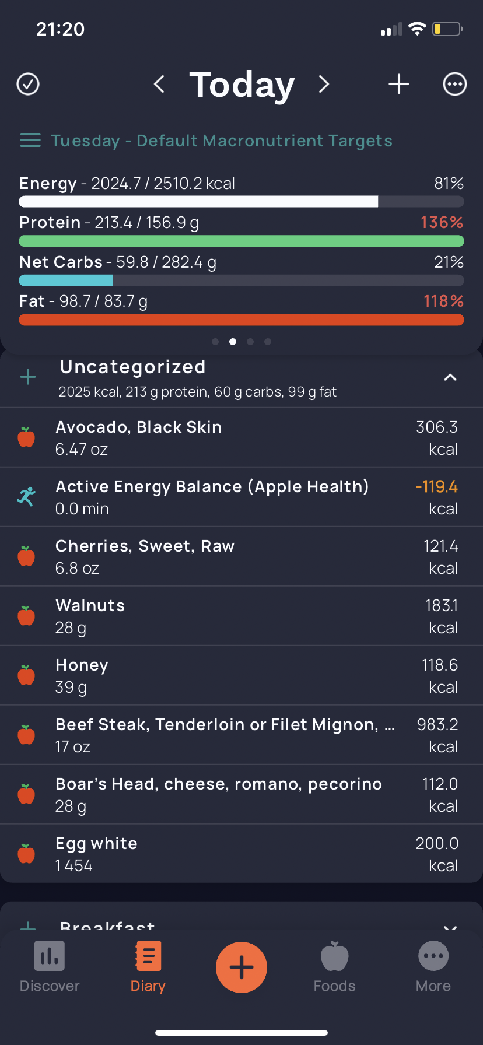Open the Beef Steak Tenderloin entry
This screenshot has width=483, height=1045.
click(242, 735)
